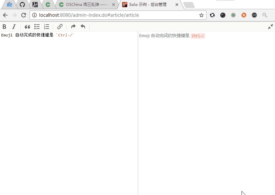275x195 pixels.
Task: Open the orange circular browser extension
Action: click(243, 15)
